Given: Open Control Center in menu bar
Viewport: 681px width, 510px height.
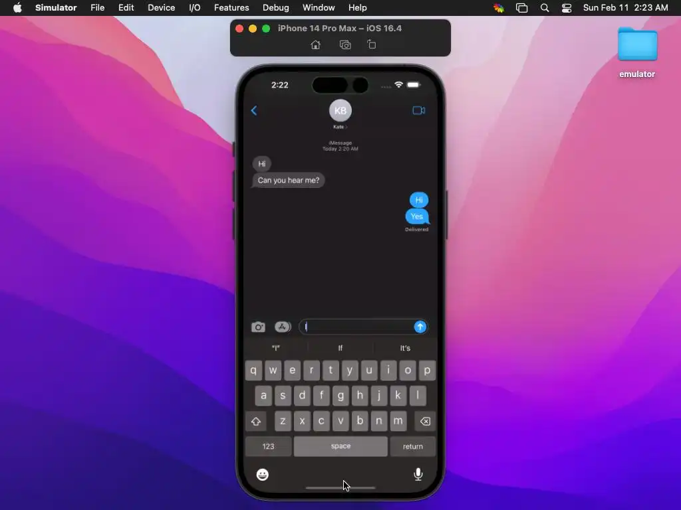Looking at the screenshot, I should 567,8.
